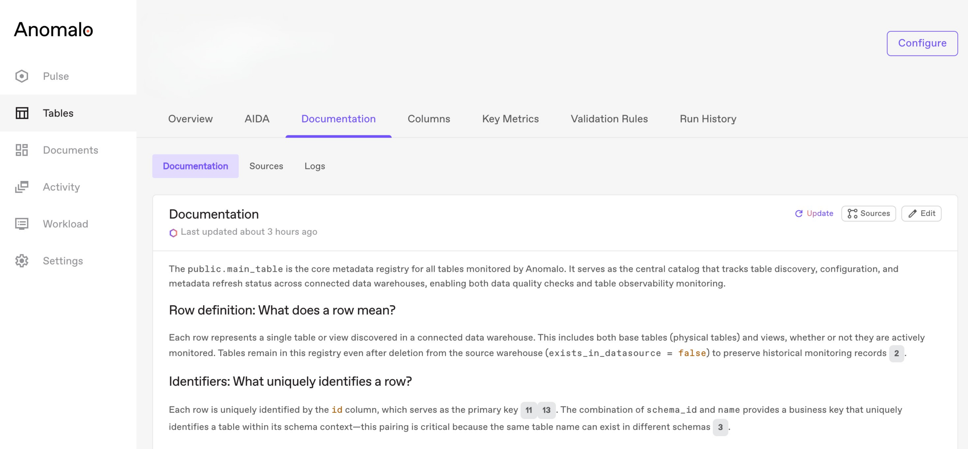Click citation badge 2 in row definition

point(896,353)
